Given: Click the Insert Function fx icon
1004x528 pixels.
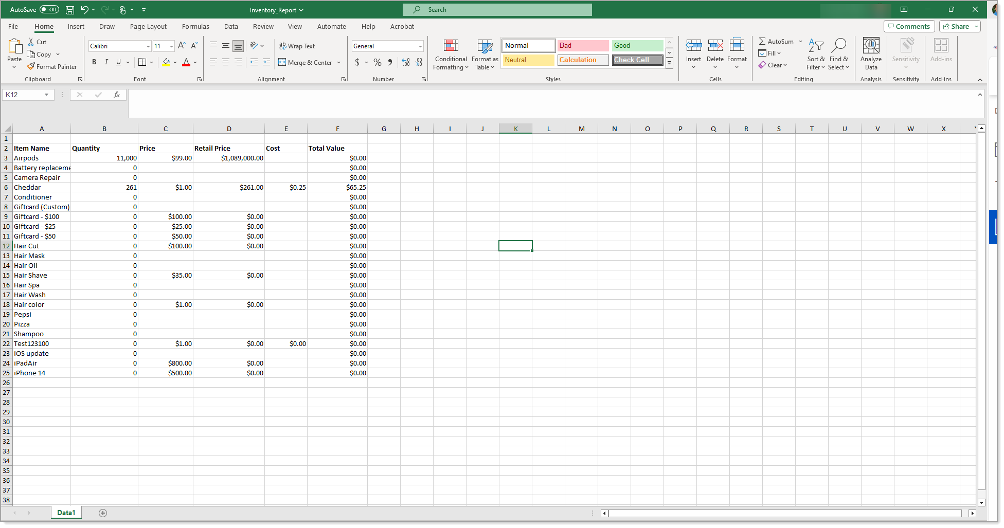Looking at the screenshot, I should coord(117,95).
